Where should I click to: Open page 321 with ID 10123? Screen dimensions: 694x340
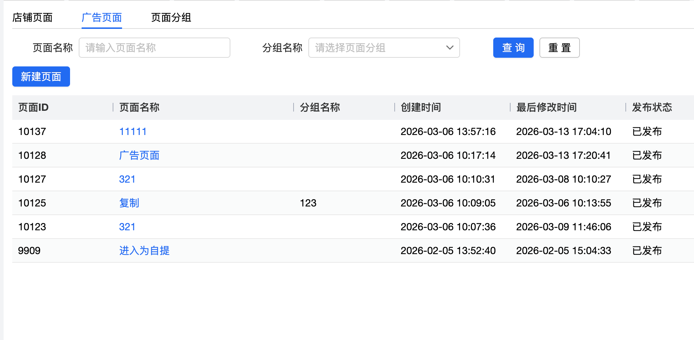tap(127, 227)
